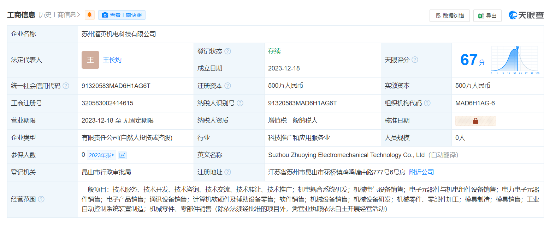
Task: Click the 67分 score value
Action: pos(473,60)
